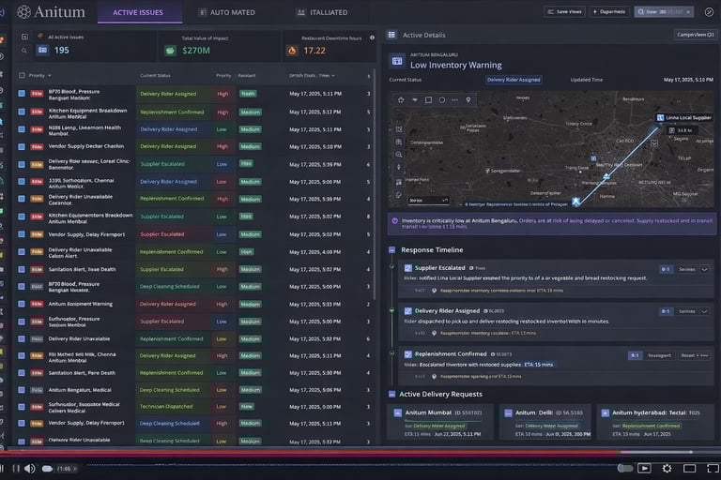Viewport: 721px width, 480px height.
Task: Toggle the Supplier Escalated timeline checkbox icon
Action: (407, 268)
